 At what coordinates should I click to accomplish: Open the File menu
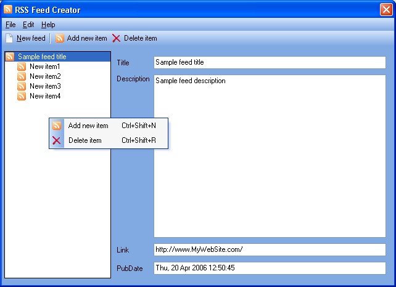click(10, 25)
